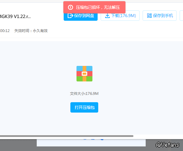Download the file using 下载(176.9M)
The image size is (183, 151).
tap(120, 16)
